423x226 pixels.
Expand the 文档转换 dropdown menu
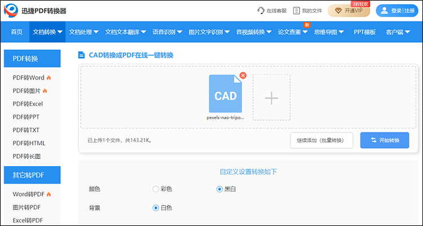click(48, 32)
